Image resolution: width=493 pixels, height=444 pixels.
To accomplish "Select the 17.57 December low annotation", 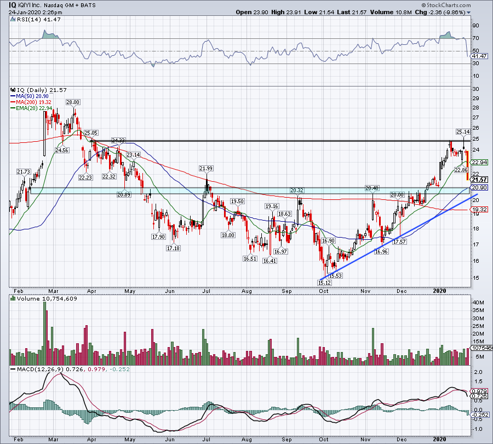I will tap(400, 241).
